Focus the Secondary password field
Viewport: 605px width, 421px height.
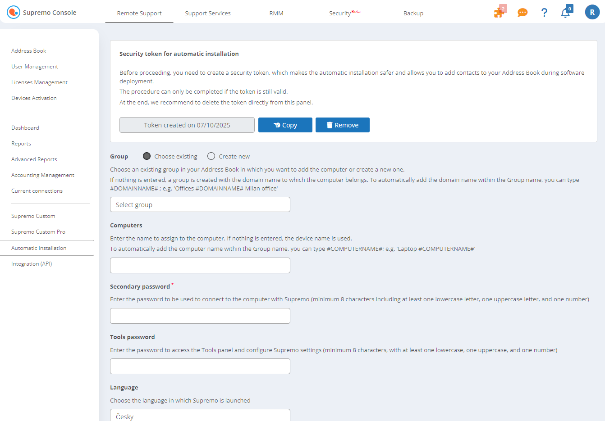pos(200,316)
